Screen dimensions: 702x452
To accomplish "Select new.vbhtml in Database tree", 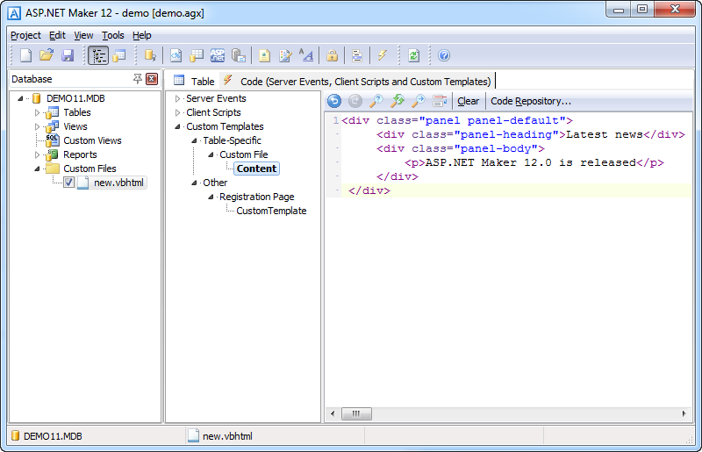I will pos(118,183).
